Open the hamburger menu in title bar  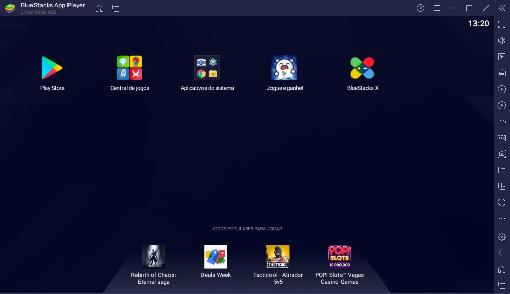437,8
